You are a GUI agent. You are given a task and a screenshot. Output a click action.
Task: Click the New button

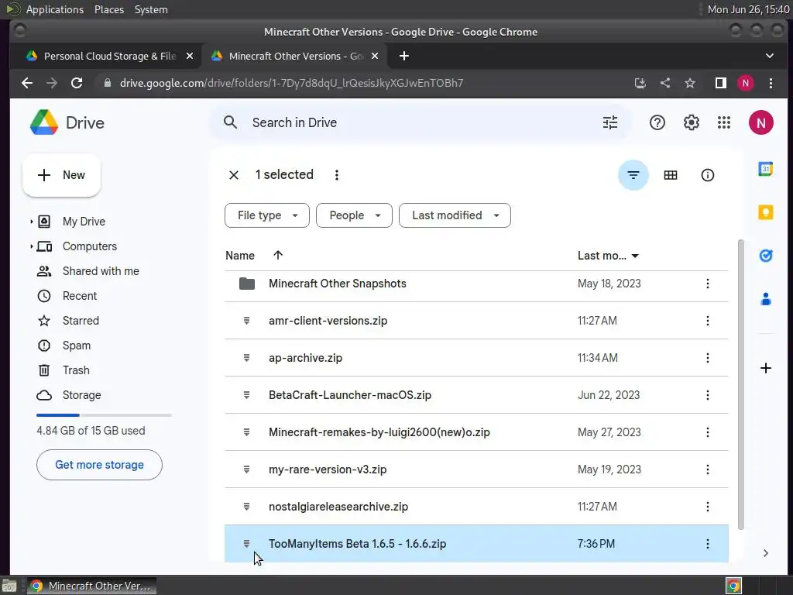point(61,175)
